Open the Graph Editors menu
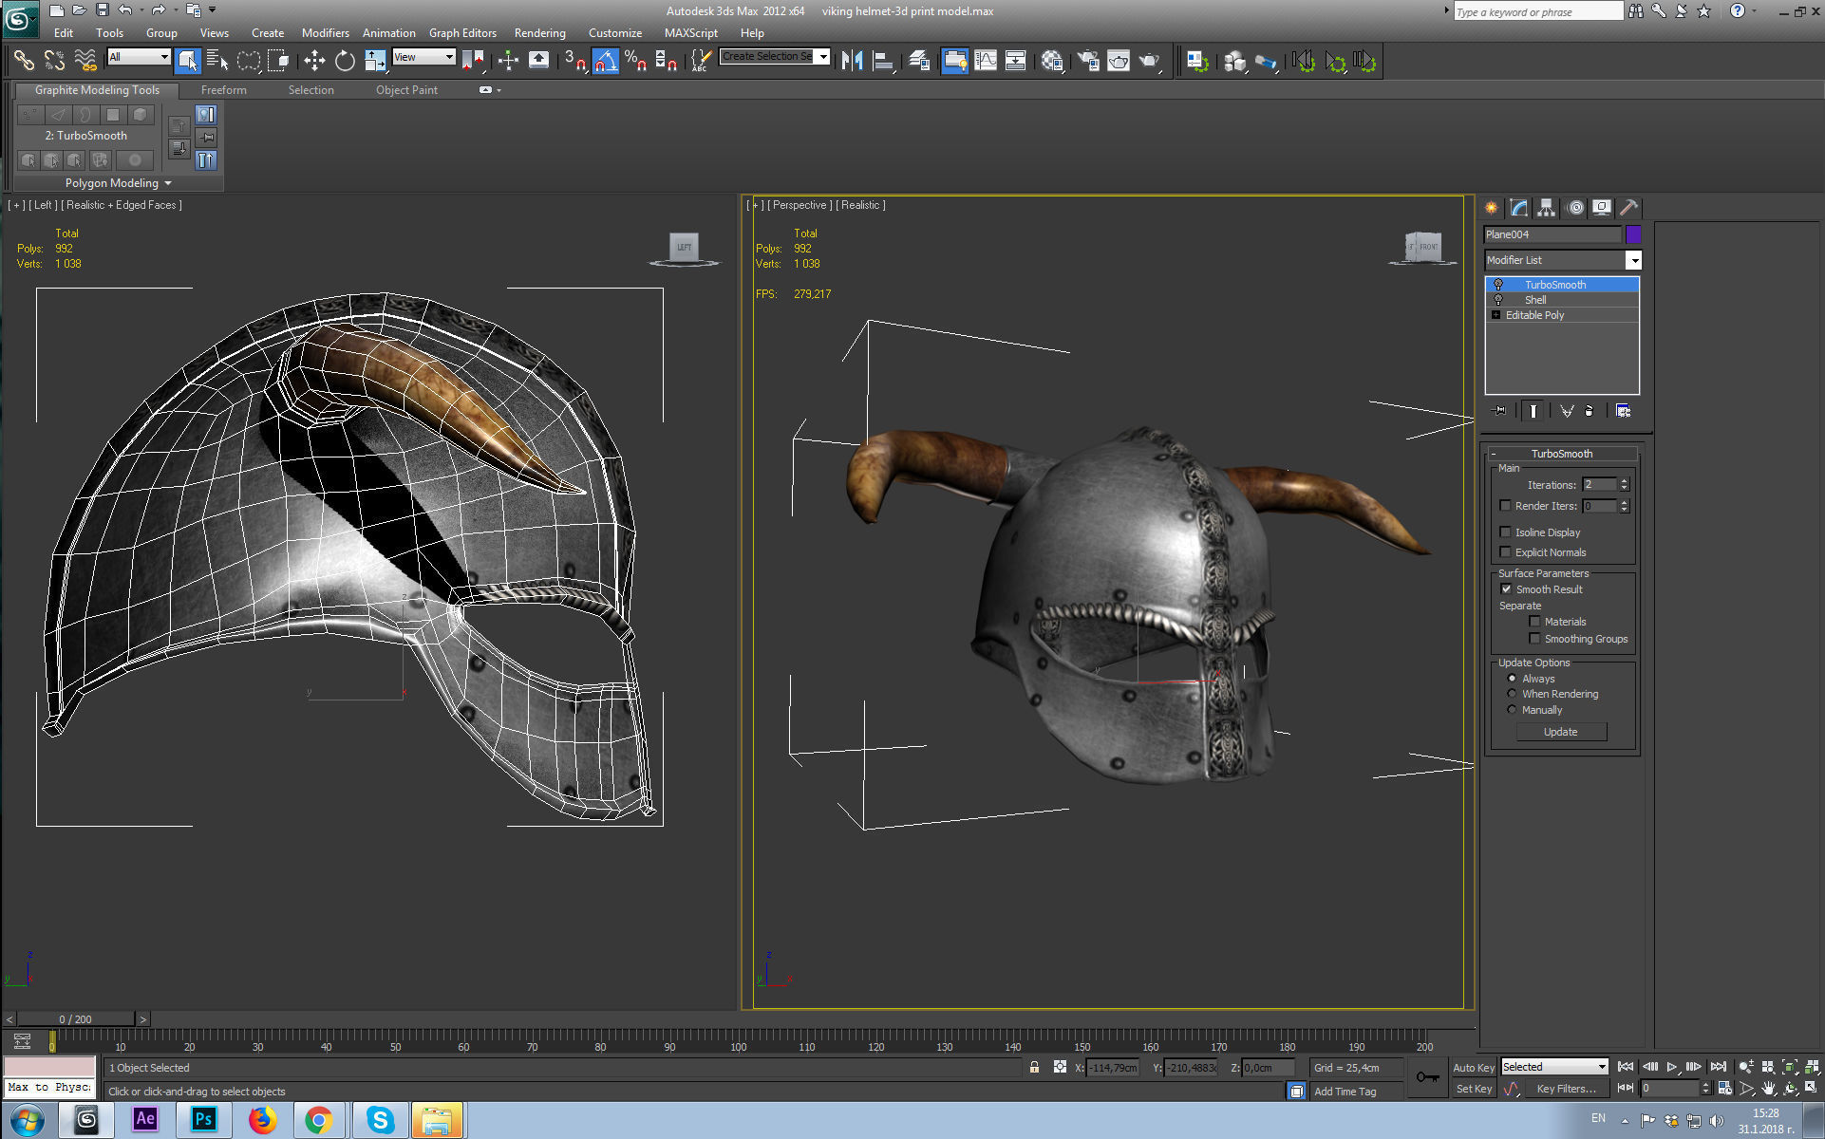 pyautogui.click(x=462, y=33)
